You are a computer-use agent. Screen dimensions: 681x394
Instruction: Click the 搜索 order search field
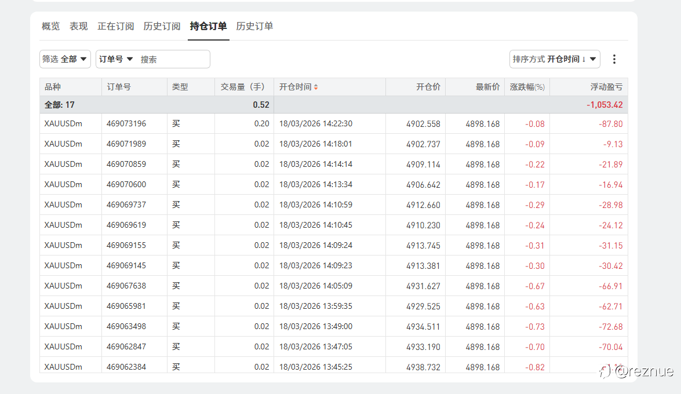pyautogui.click(x=172, y=59)
